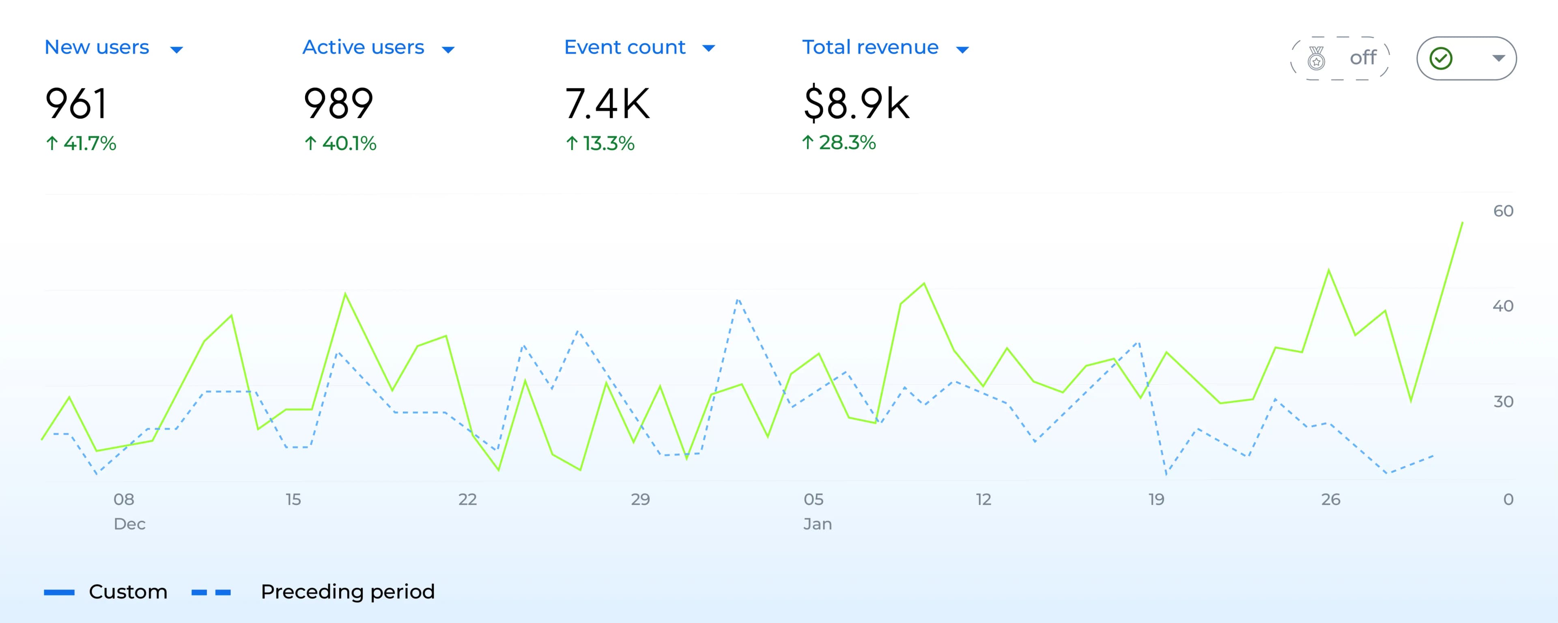The height and width of the screenshot is (623, 1558).
Task: Click the green checkmark status icon
Action: pos(1441,59)
